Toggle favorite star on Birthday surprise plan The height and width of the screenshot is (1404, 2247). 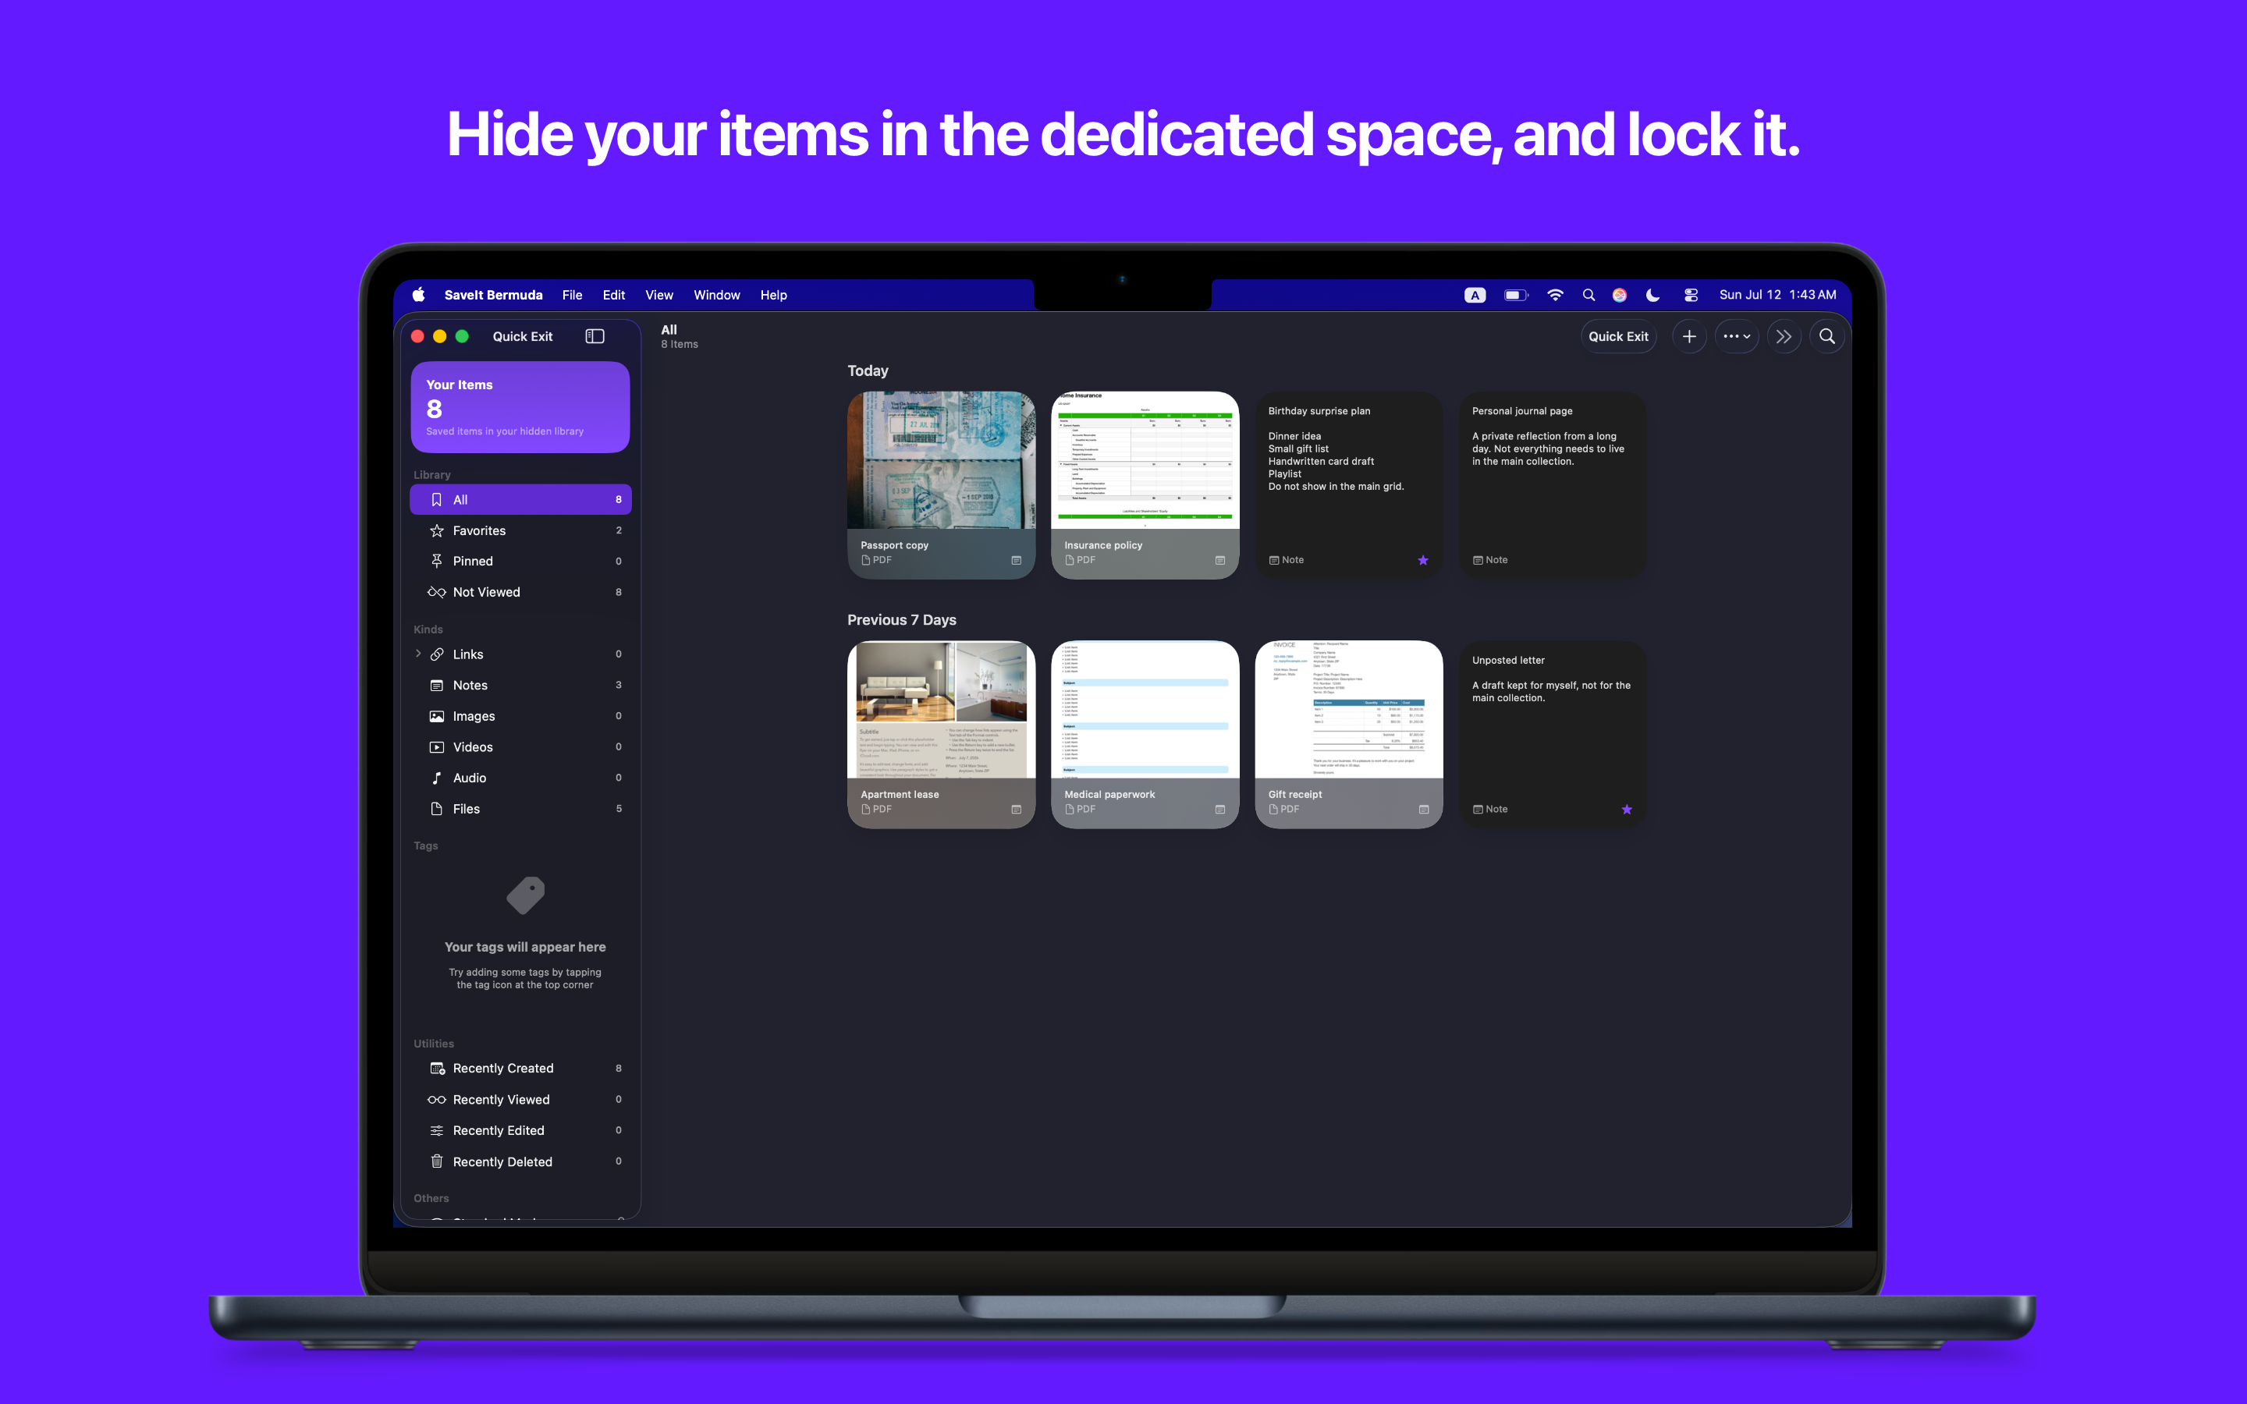point(1422,560)
